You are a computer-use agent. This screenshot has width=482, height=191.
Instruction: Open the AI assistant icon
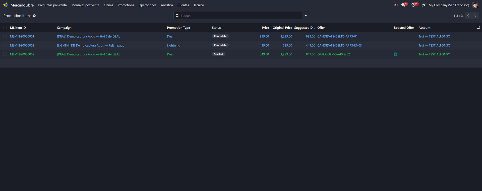[396, 5]
